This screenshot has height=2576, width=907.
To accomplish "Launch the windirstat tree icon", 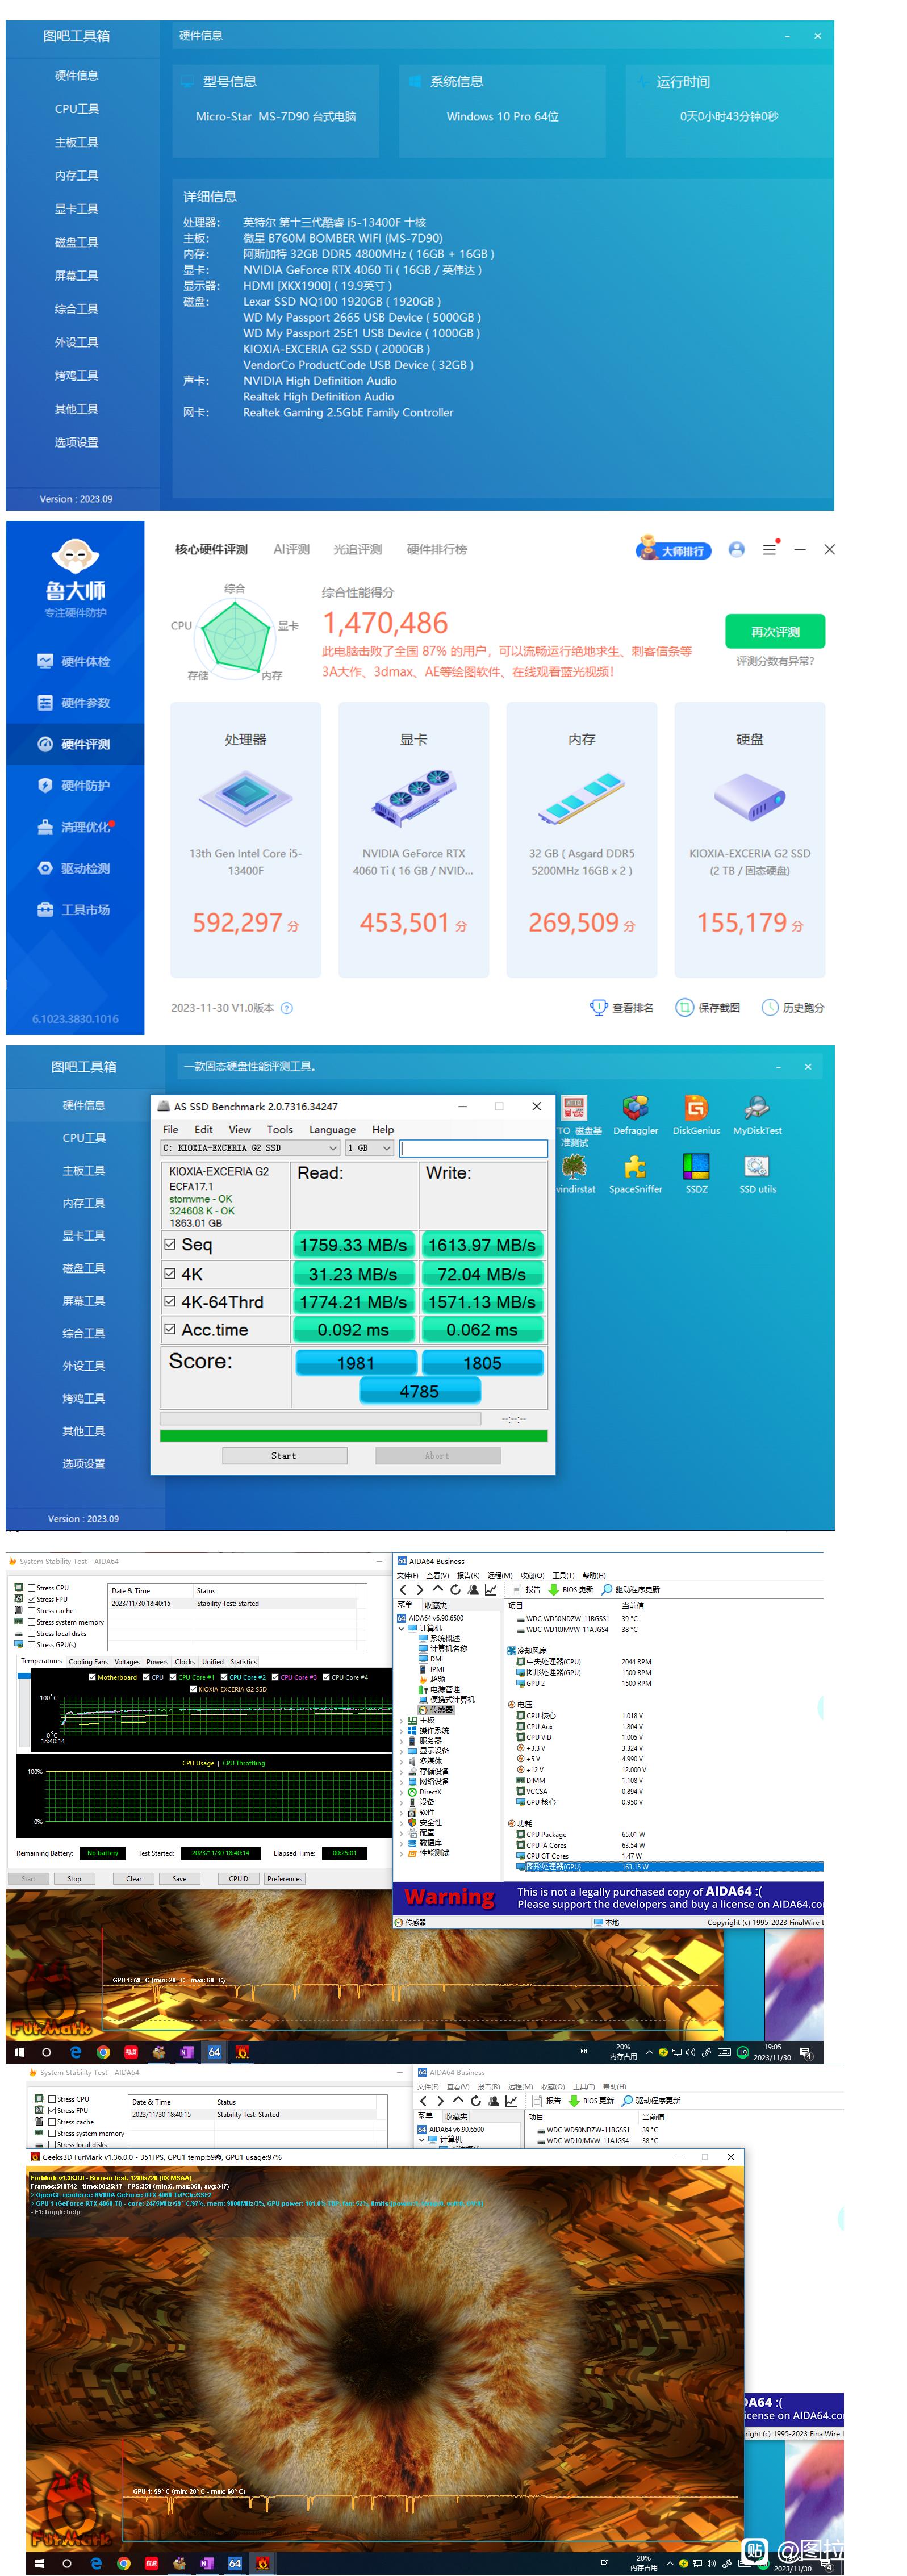I will 574,1167.
